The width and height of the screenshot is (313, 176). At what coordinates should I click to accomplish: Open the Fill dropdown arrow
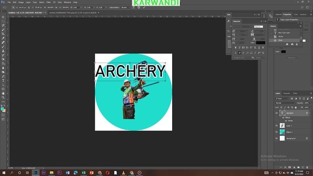(x=311, y=108)
